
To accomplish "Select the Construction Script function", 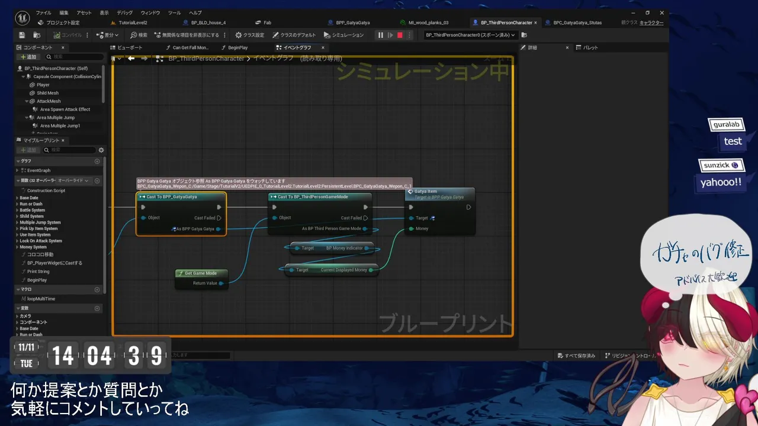I will coord(46,191).
